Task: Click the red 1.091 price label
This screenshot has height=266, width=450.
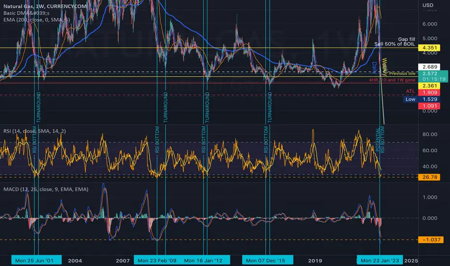Action: [430, 106]
